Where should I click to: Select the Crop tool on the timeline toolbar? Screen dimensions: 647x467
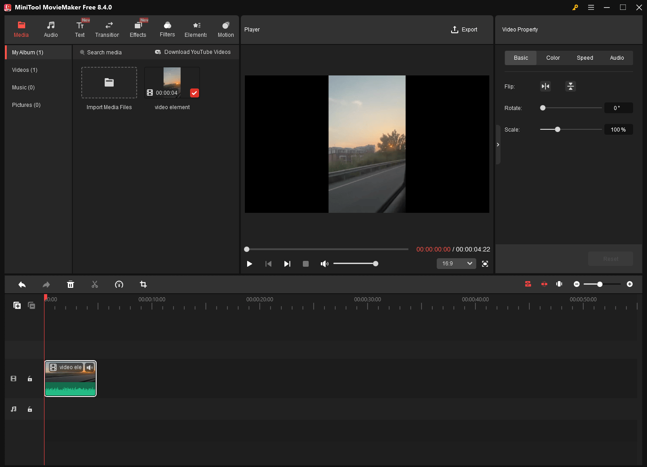143,284
